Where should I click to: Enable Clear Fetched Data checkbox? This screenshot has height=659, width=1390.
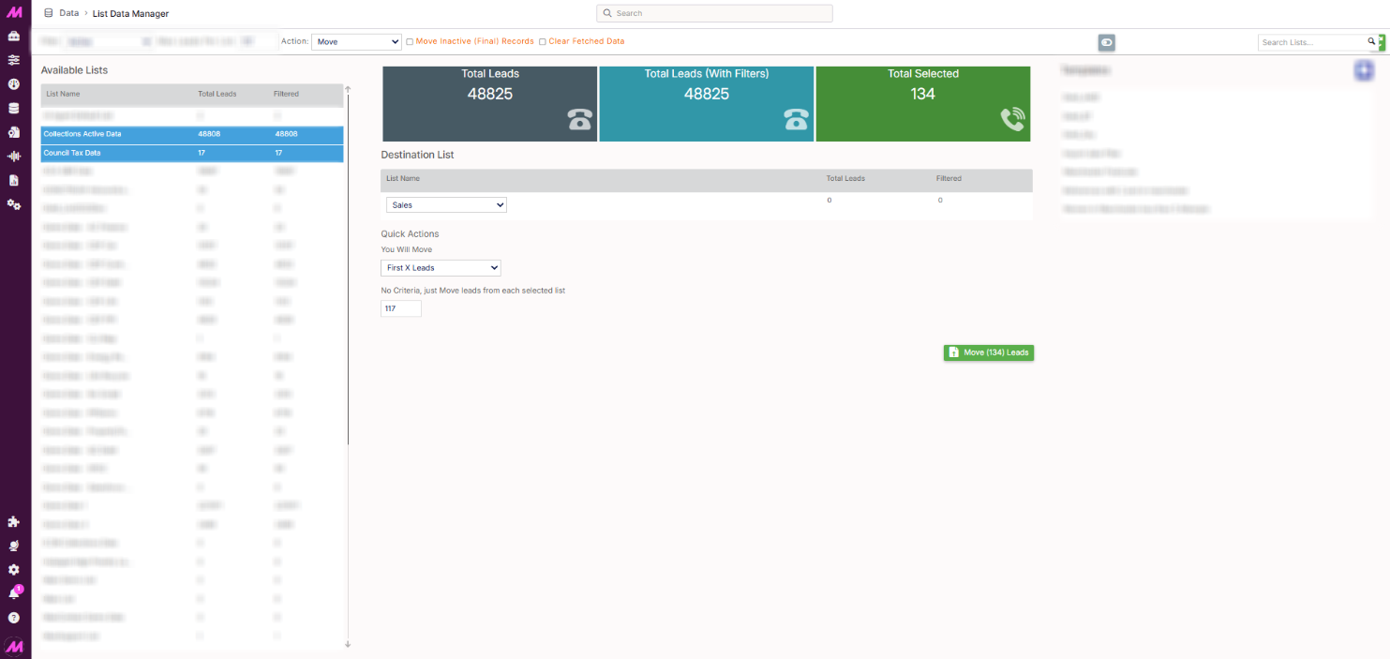pyautogui.click(x=543, y=42)
